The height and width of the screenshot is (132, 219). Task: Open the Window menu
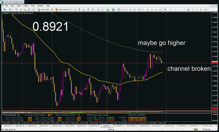(x=40, y=6)
